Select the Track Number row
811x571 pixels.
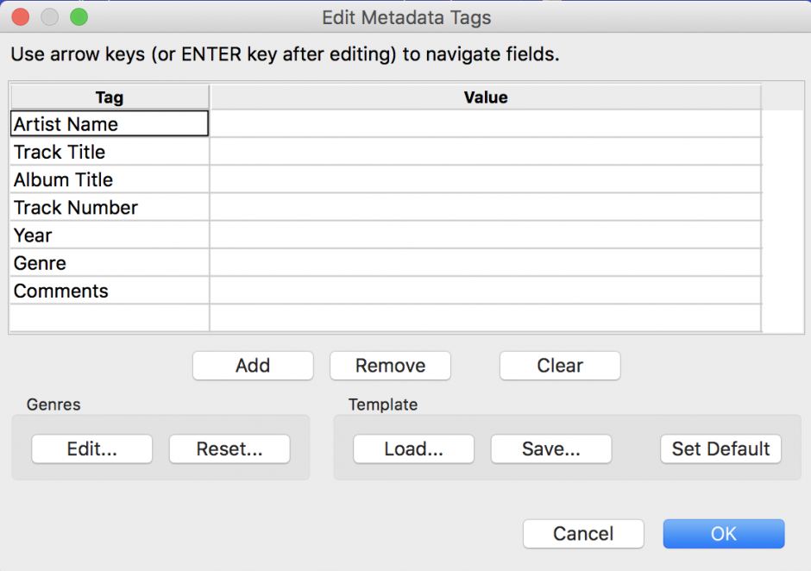point(108,207)
